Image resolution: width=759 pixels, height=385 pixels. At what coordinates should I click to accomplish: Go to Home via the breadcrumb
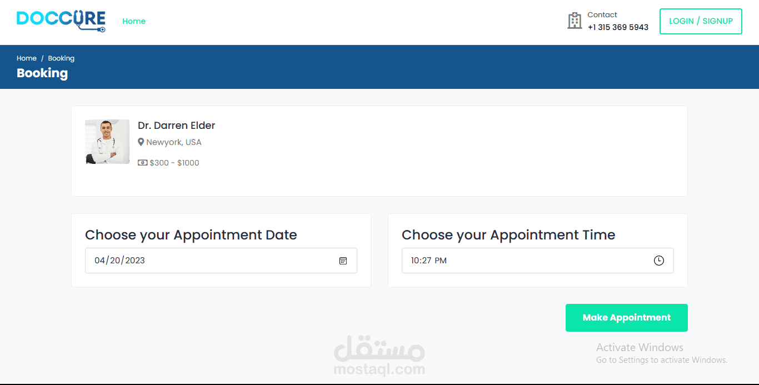point(26,58)
